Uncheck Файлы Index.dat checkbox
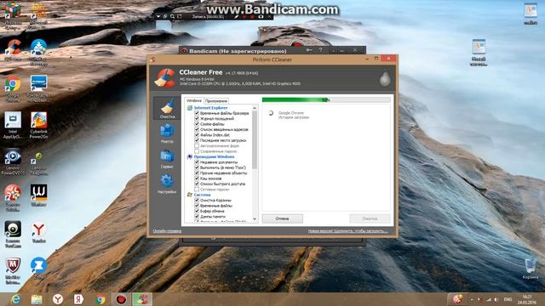Viewport: 545px width, 306px height. (x=197, y=135)
